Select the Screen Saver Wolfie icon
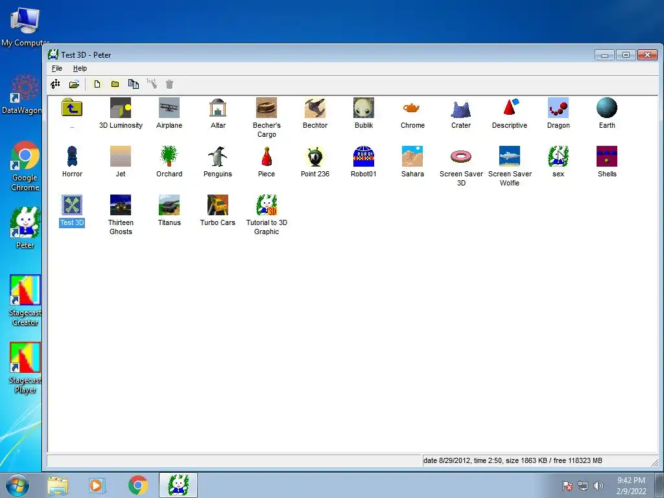The image size is (664, 498). coord(510,156)
